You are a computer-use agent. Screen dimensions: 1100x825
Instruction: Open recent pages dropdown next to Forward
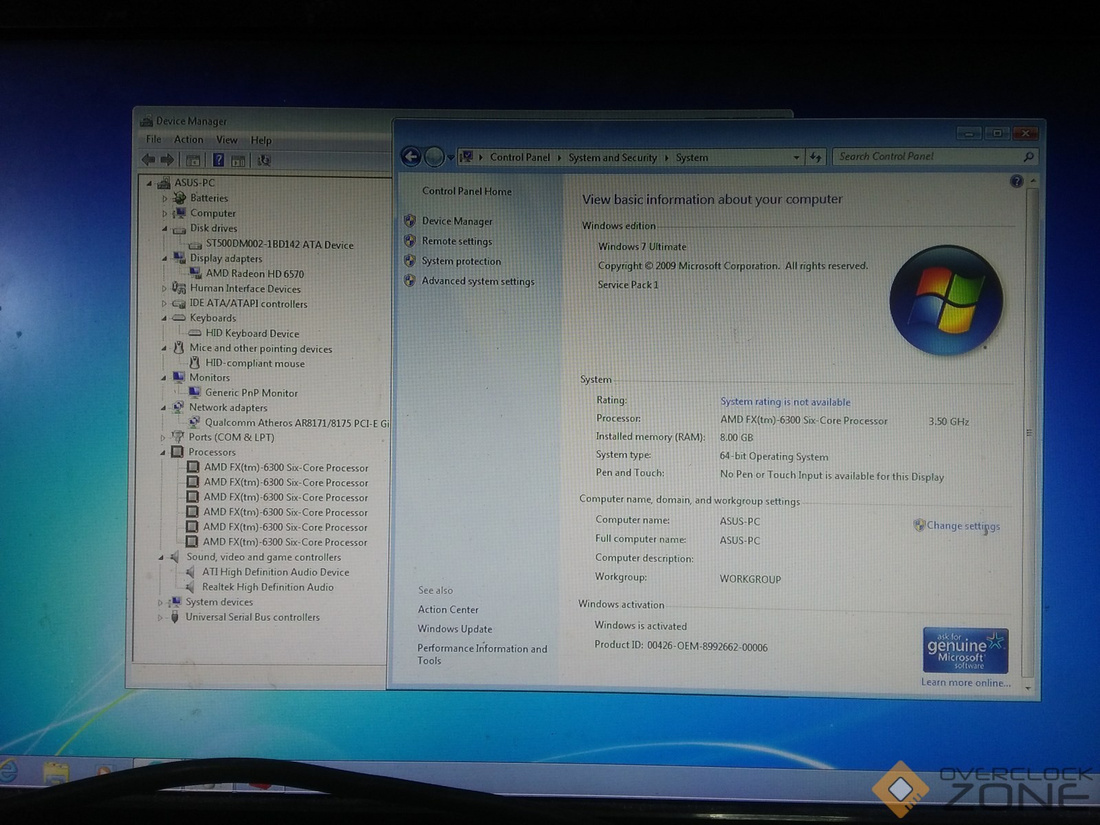(450, 158)
